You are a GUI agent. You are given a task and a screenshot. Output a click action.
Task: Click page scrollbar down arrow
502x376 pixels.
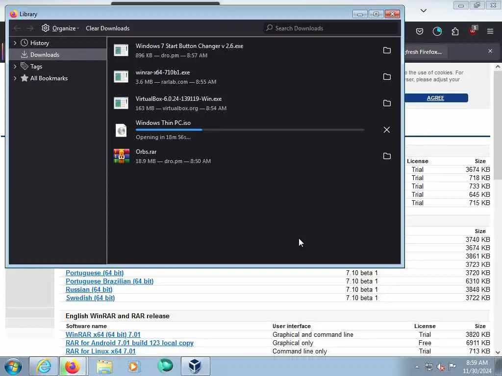(x=498, y=352)
